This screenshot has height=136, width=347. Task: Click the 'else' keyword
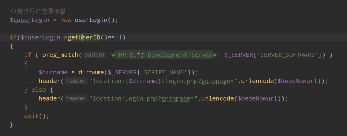coord(39,90)
